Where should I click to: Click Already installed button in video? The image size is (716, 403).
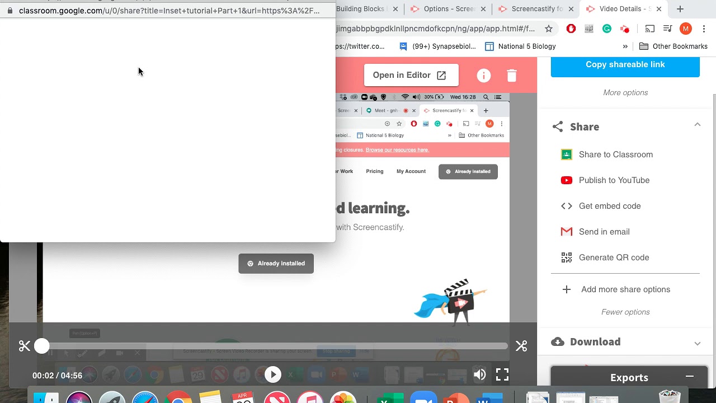tap(276, 263)
